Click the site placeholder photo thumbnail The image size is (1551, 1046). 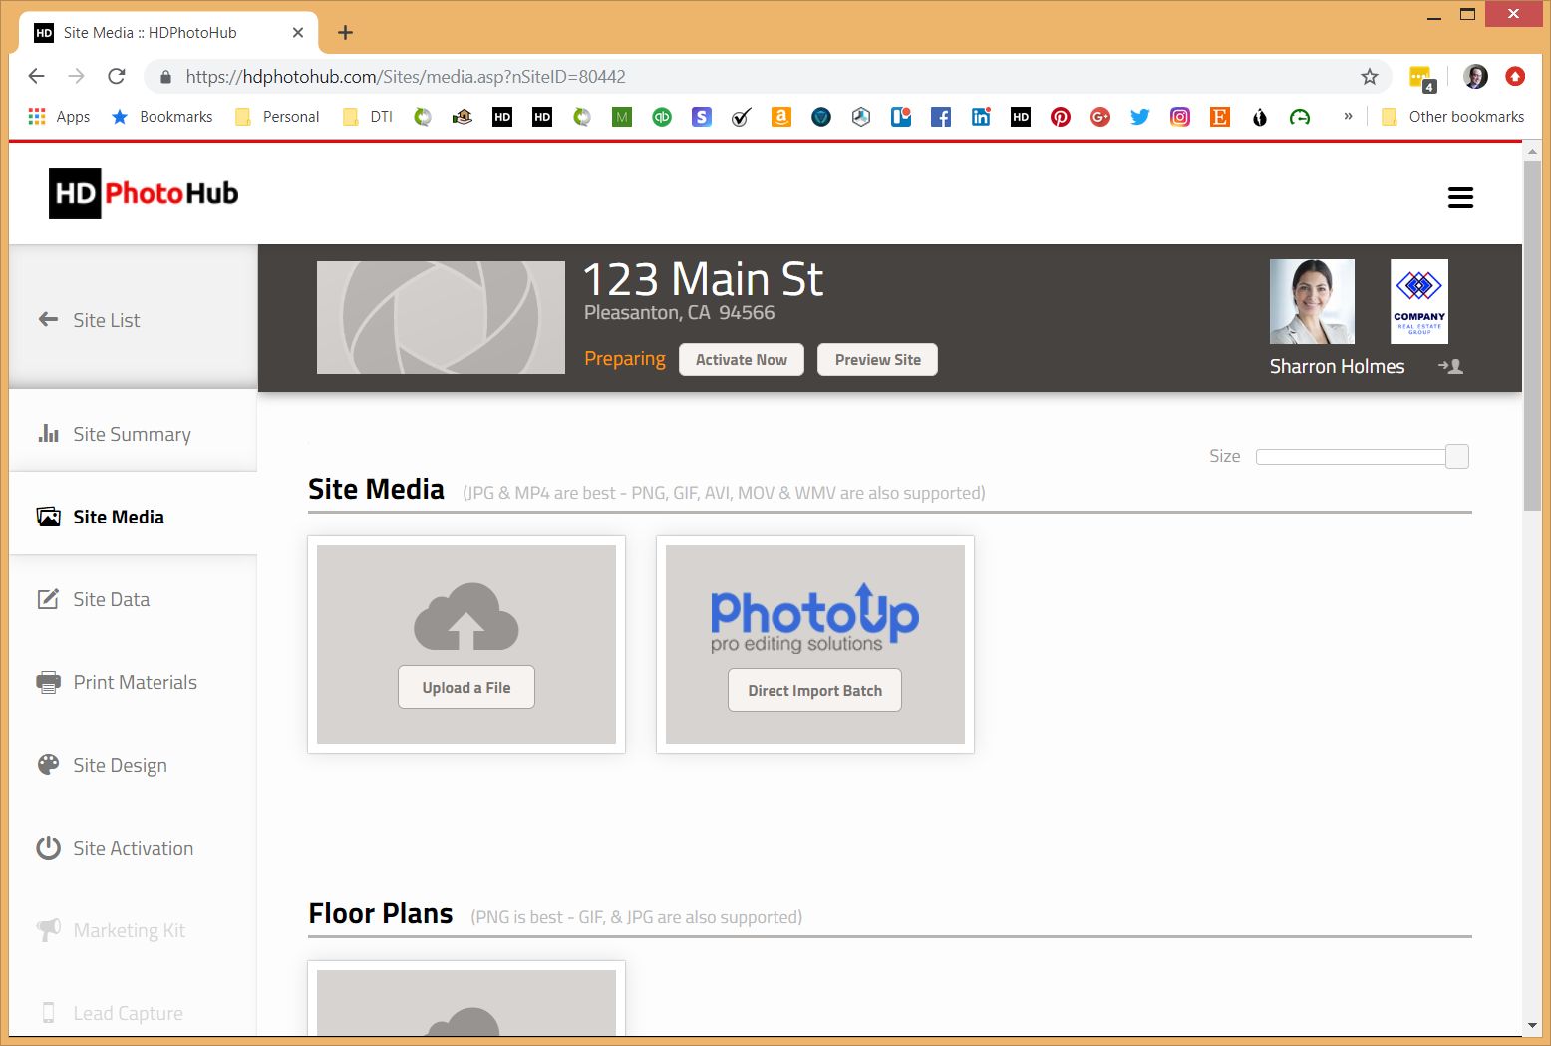coord(441,318)
